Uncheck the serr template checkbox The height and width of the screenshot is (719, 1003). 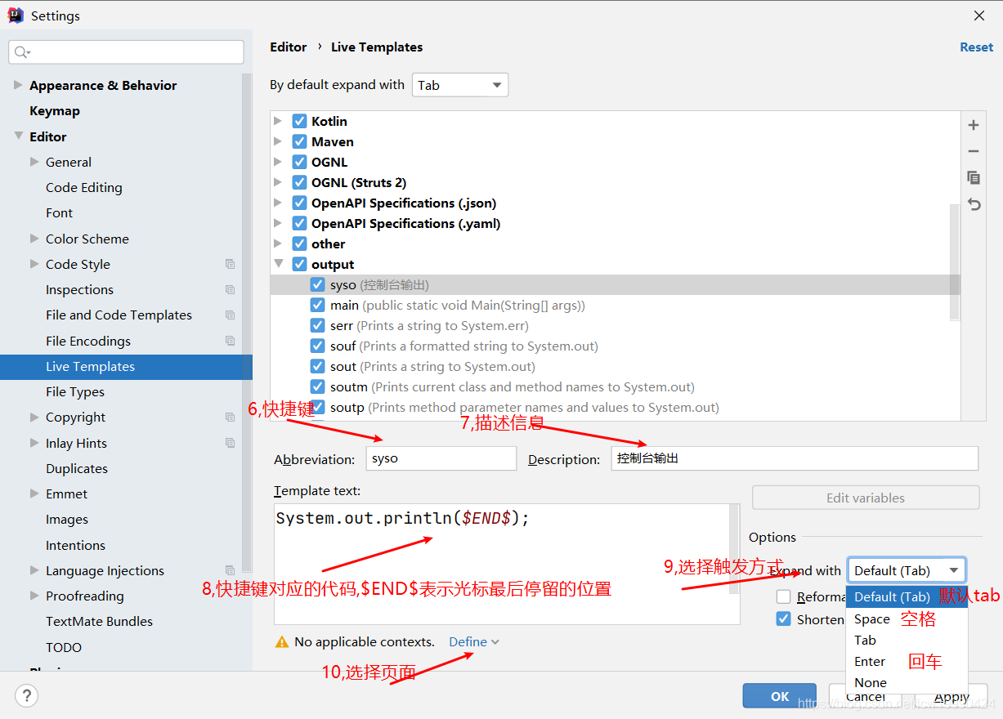[318, 325]
